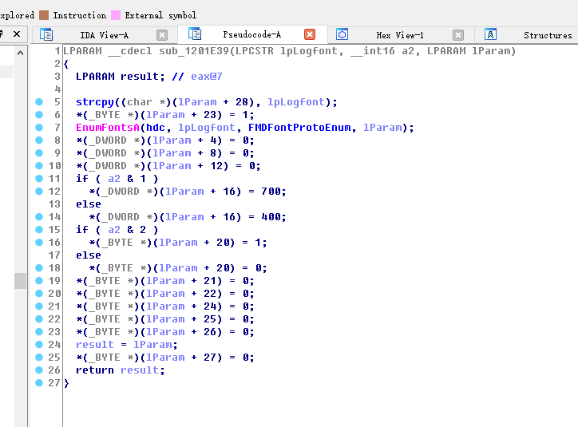Close the Hex View-1 tab
This screenshot has width=578, height=427.
pos(457,35)
